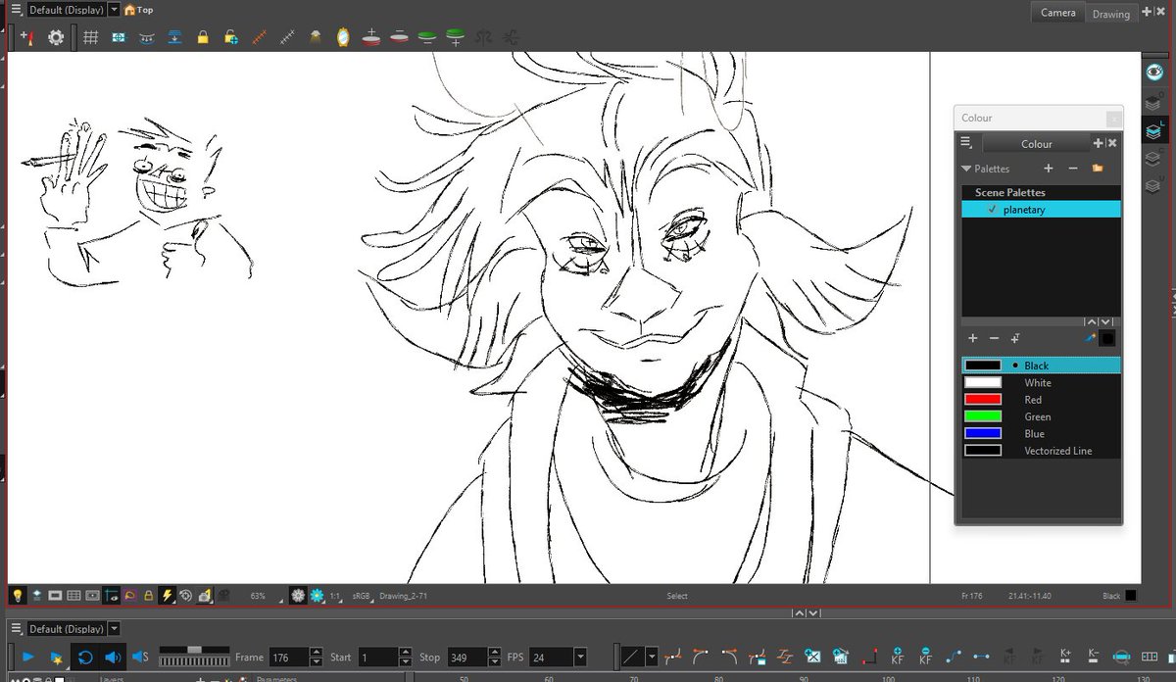The image size is (1176, 682).
Task: Click the Start frame field
Action: (380, 658)
